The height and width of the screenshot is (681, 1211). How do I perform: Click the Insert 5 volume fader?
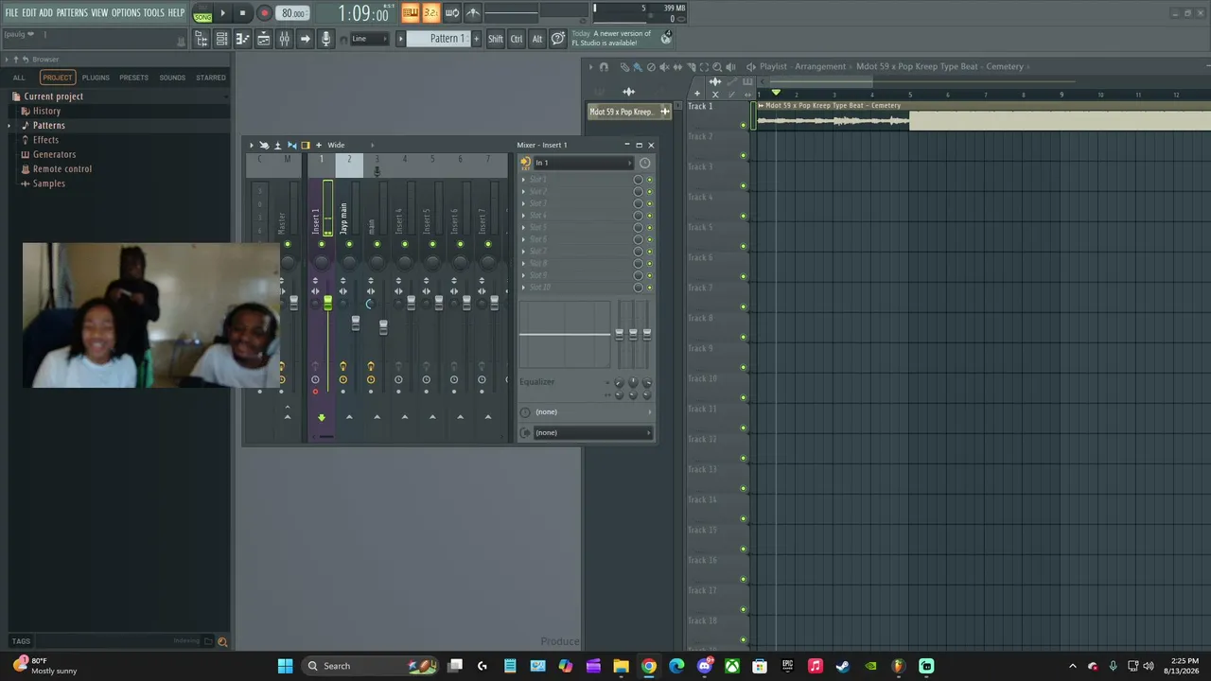click(x=438, y=303)
